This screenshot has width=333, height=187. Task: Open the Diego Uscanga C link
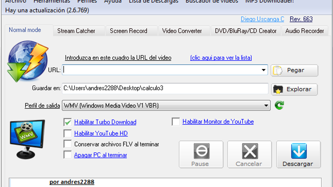pos(263,19)
